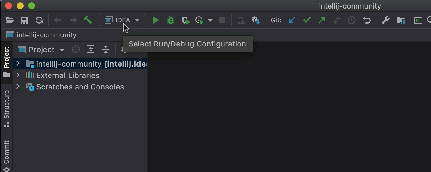Click the profiler run icon

click(x=200, y=20)
